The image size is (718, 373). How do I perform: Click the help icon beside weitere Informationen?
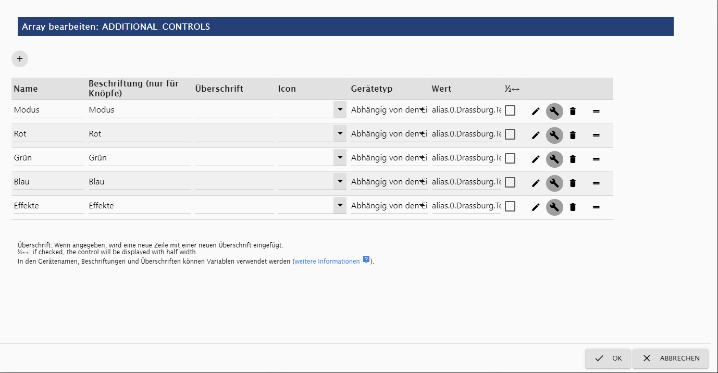click(366, 260)
